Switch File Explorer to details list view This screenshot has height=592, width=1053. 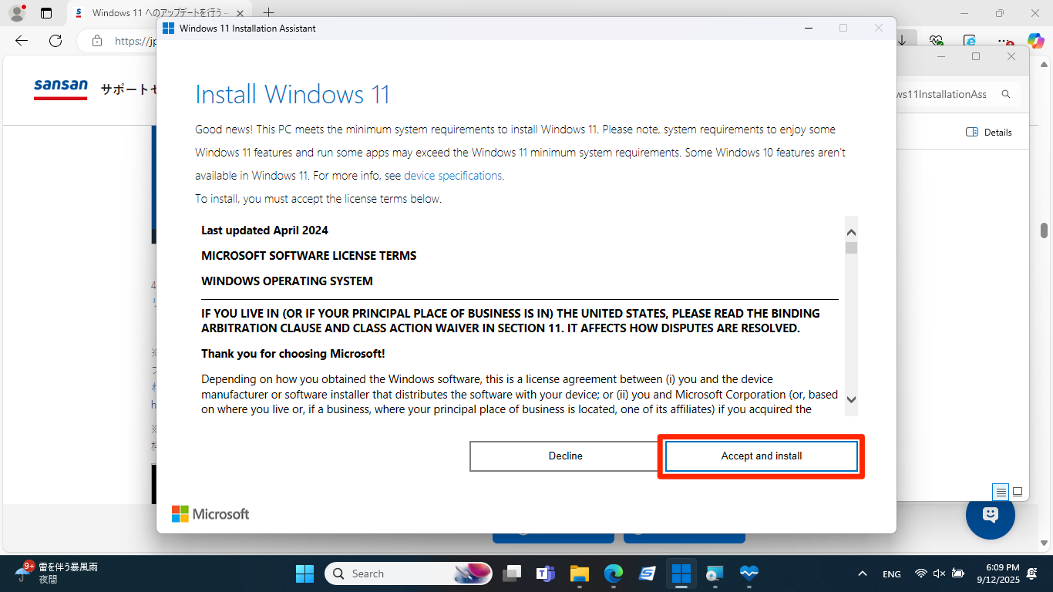tap(1001, 492)
